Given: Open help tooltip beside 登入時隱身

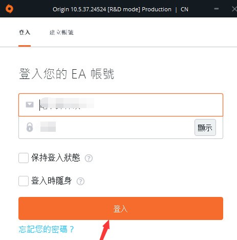Looking at the screenshot, I should coord(80,181).
